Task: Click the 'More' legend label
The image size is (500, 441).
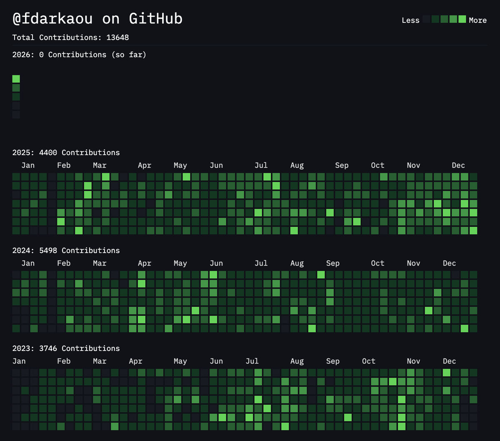Action: pos(477,20)
